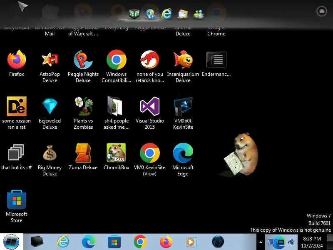Select the 'Firefox' label text
This screenshot has height=250, width=333.
click(17, 74)
